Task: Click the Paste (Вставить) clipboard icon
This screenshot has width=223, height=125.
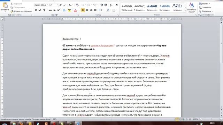Action: (5, 5)
